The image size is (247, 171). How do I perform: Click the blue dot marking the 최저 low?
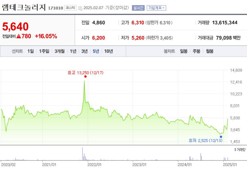(x=221, y=136)
